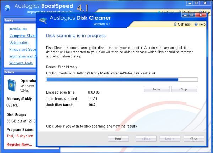
Task: Minimize the BoostSpeed main window
Action: pos(190,3)
